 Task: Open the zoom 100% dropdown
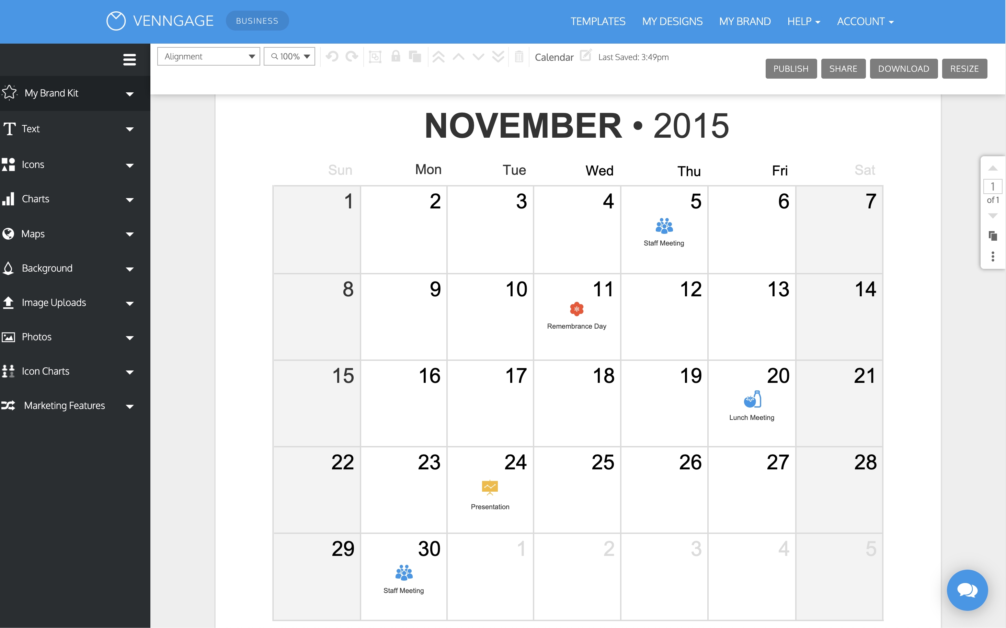point(290,57)
